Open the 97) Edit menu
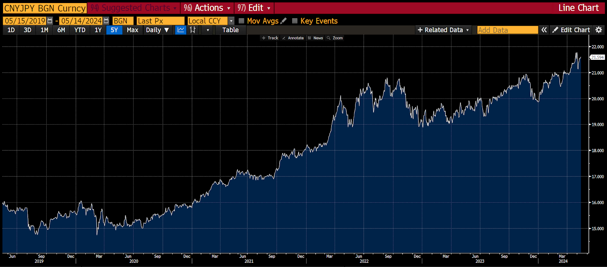This screenshot has height=267, width=607. click(x=254, y=8)
